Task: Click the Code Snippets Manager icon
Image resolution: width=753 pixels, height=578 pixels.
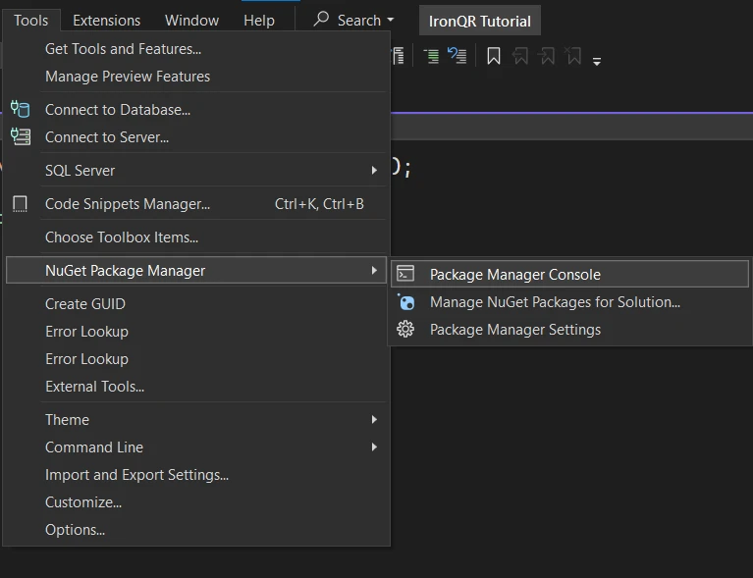Action: point(20,204)
